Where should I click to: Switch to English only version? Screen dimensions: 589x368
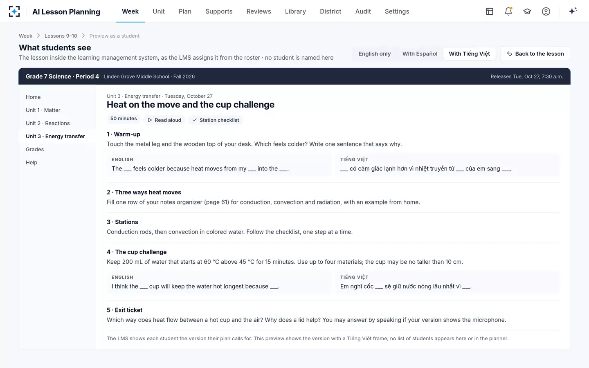click(375, 54)
